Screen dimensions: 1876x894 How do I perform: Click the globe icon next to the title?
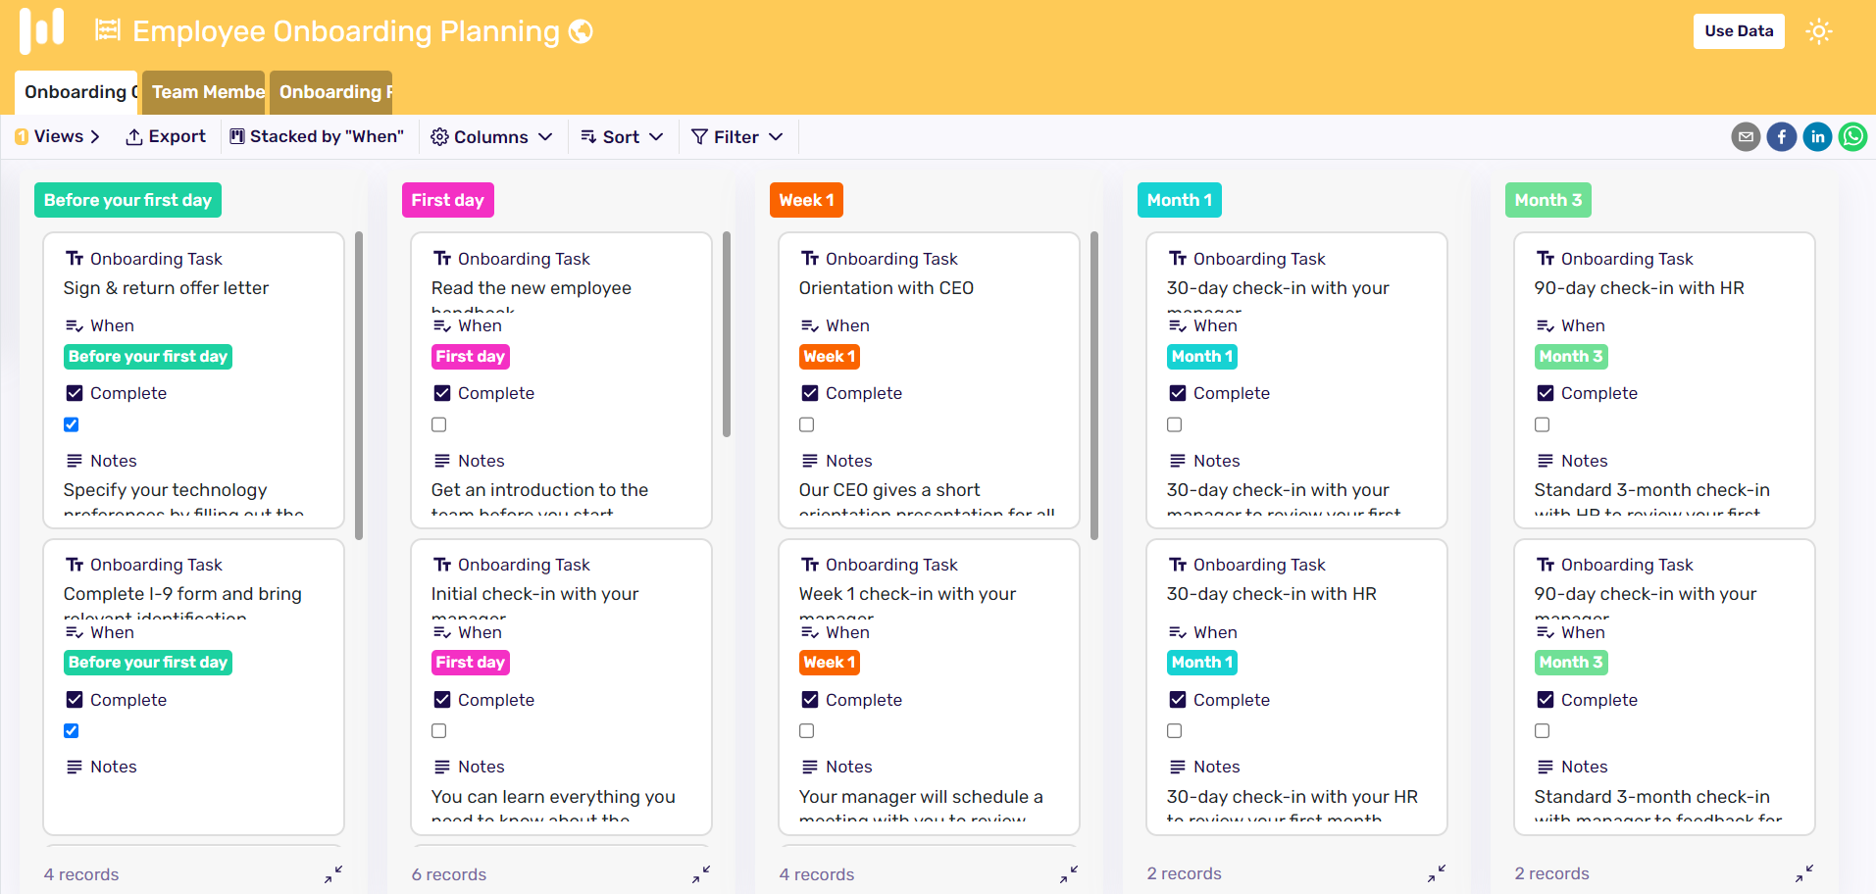pyautogui.click(x=581, y=30)
